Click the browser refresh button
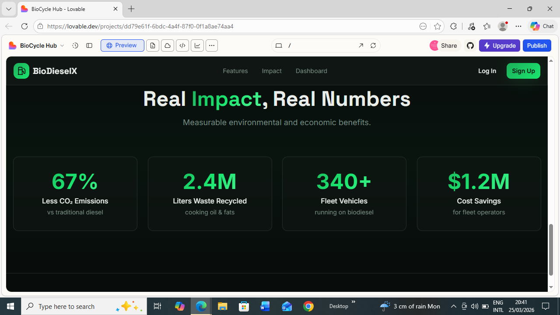 24,26
